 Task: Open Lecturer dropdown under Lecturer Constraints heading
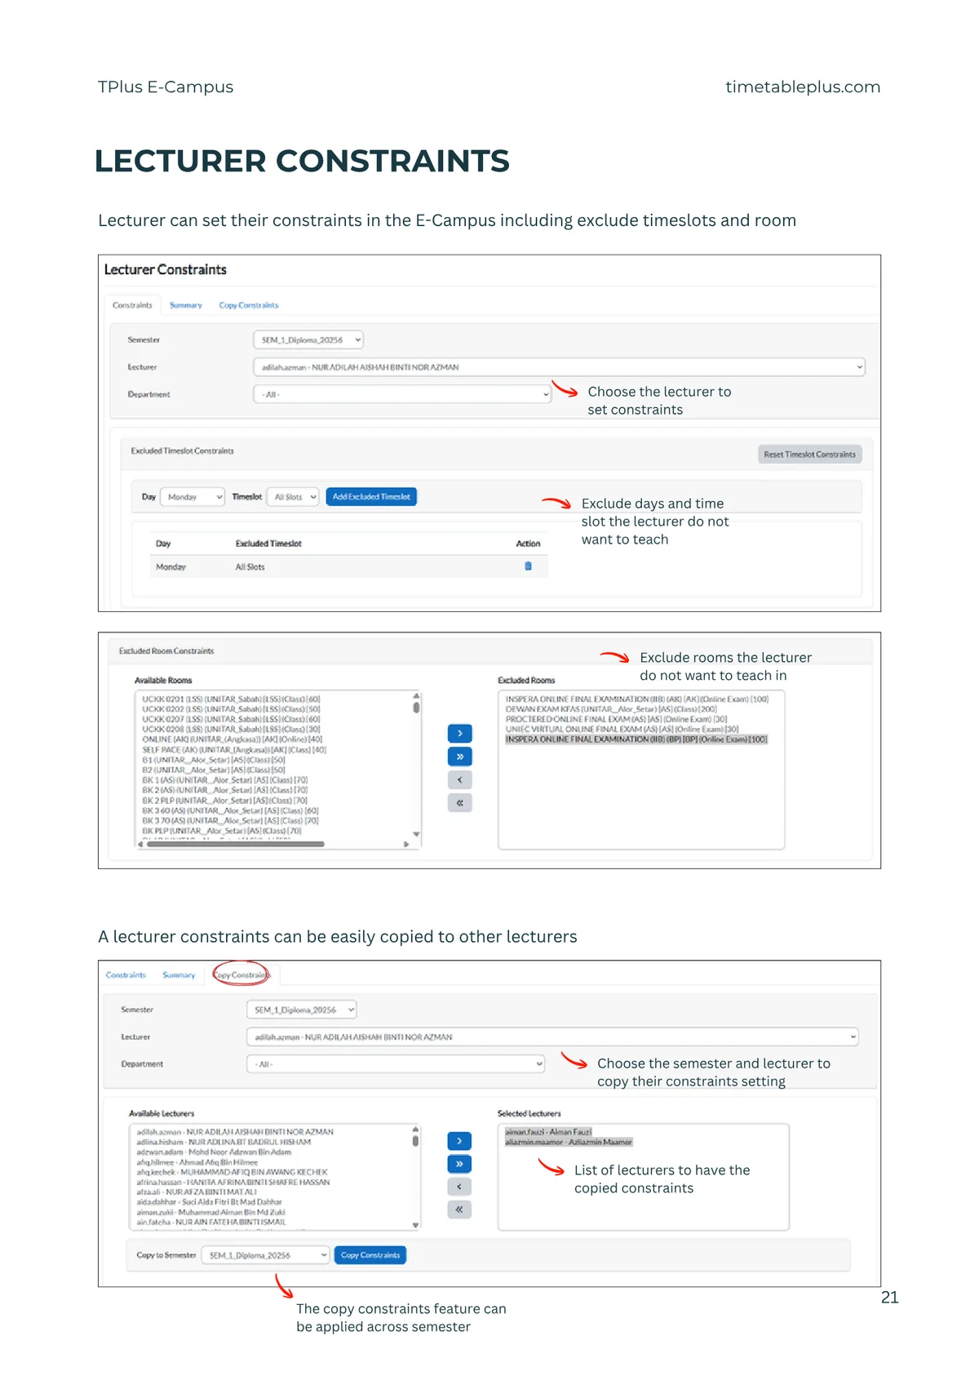[559, 367]
